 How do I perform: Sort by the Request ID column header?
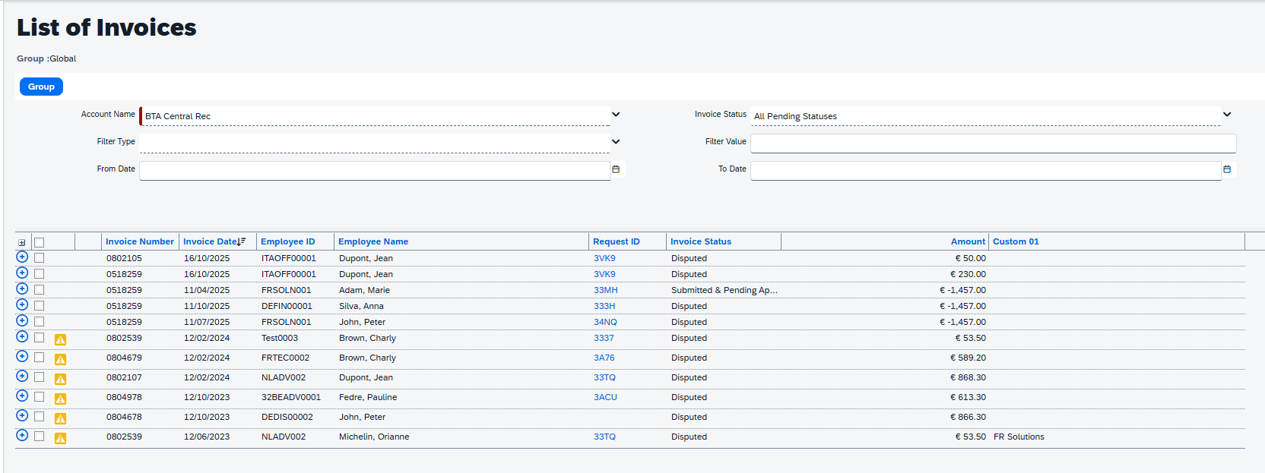click(x=617, y=241)
